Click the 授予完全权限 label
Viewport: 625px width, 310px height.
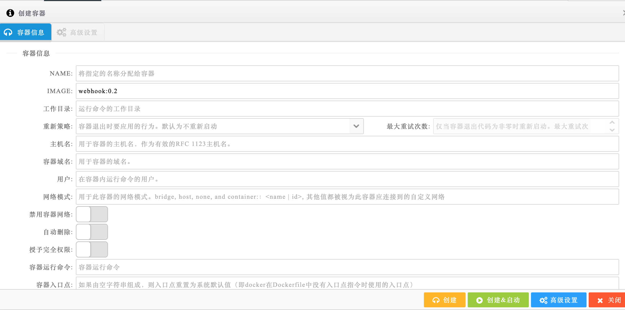[x=51, y=249]
